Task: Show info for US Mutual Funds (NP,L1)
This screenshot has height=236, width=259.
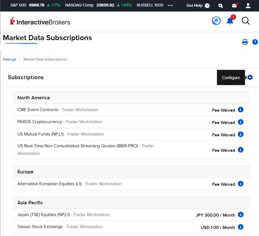Action: (x=240, y=134)
